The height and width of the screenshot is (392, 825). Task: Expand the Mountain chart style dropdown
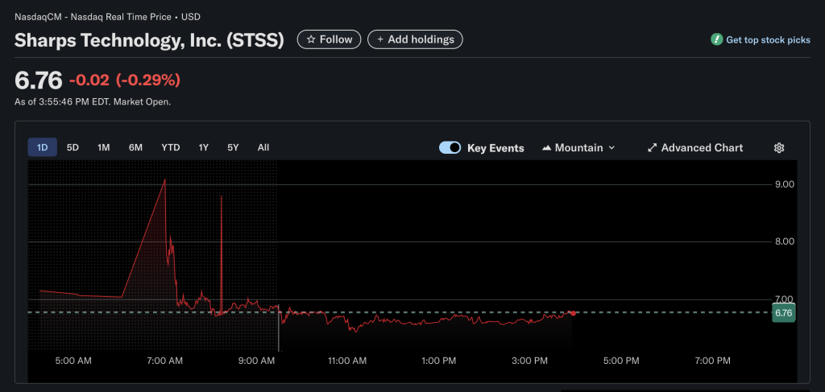pos(611,148)
